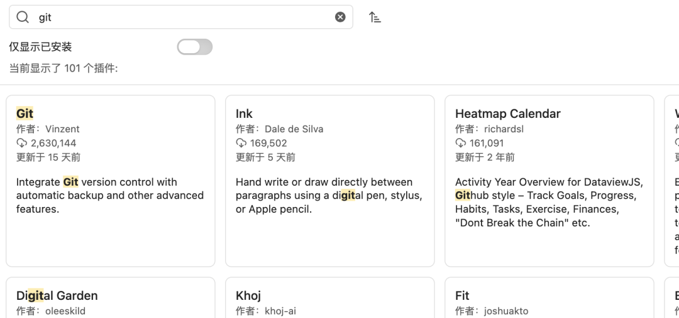
Task: Click the Heatmap Calendar description text
Action: pyautogui.click(x=549, y=202)
